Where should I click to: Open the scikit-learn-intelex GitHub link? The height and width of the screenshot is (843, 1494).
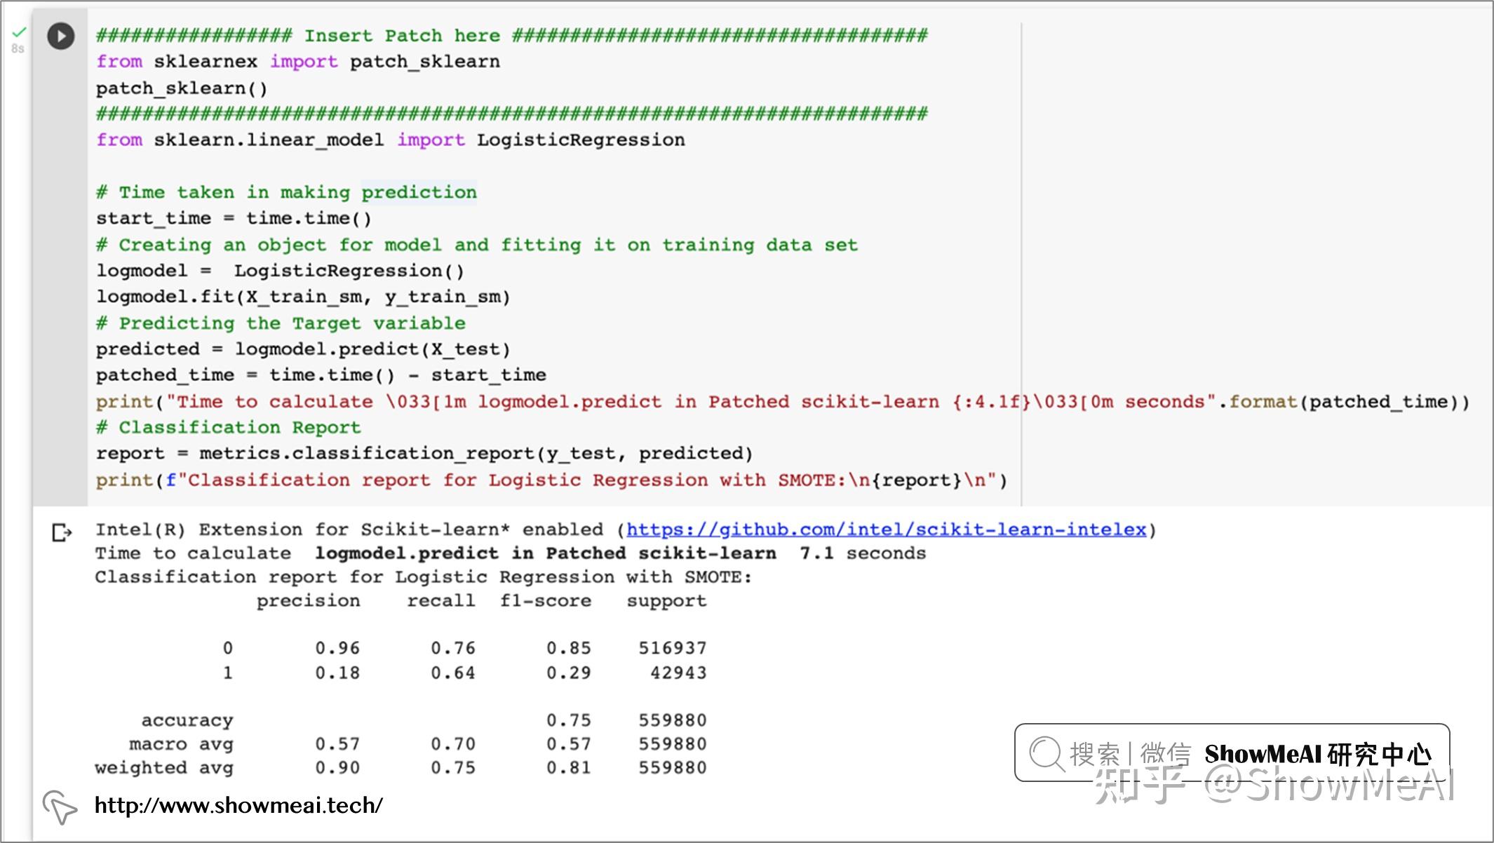pos(886,530)
